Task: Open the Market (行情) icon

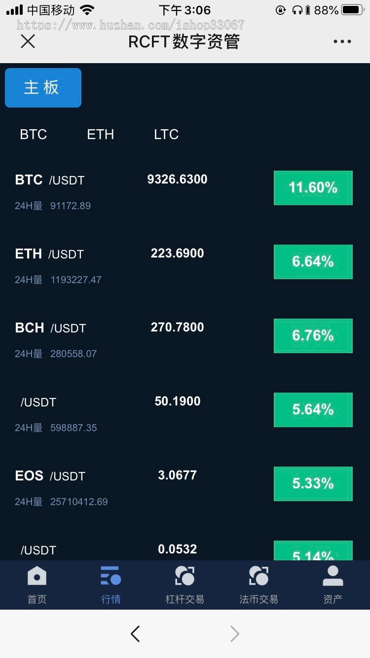Action: point(111,576)
